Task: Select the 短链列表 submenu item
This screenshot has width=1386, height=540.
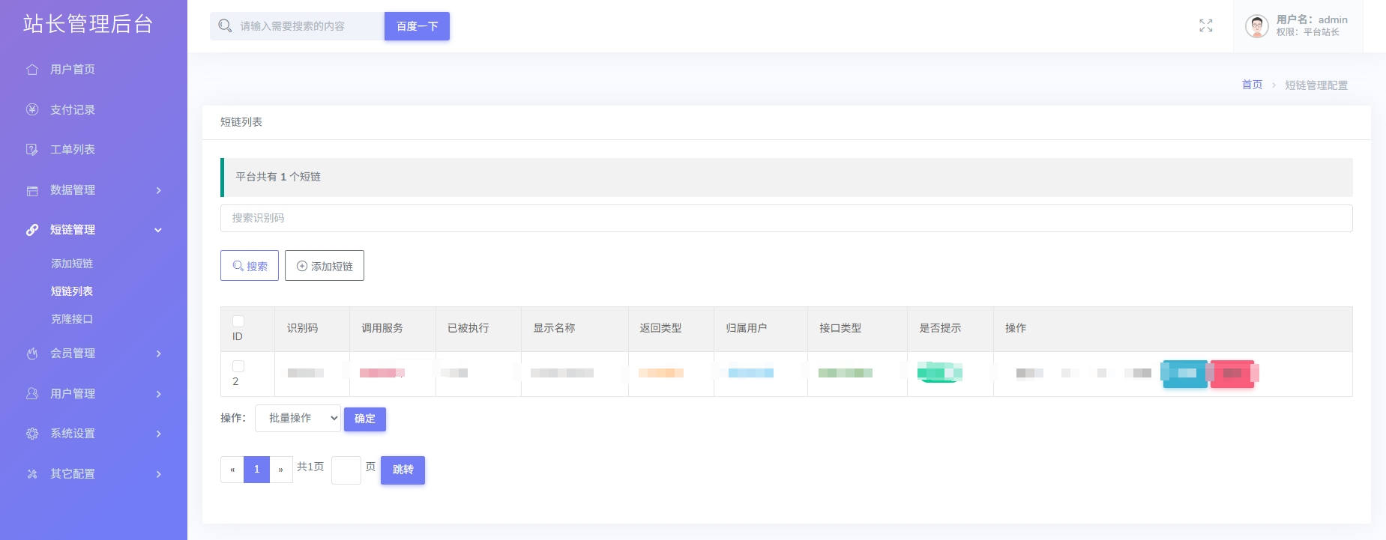Action: pyautogui.click(x=72, y=291)
